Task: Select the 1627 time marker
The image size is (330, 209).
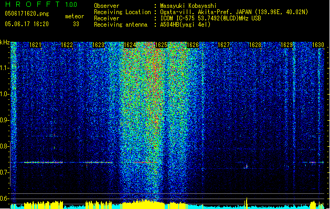Action: click(223, 45)
